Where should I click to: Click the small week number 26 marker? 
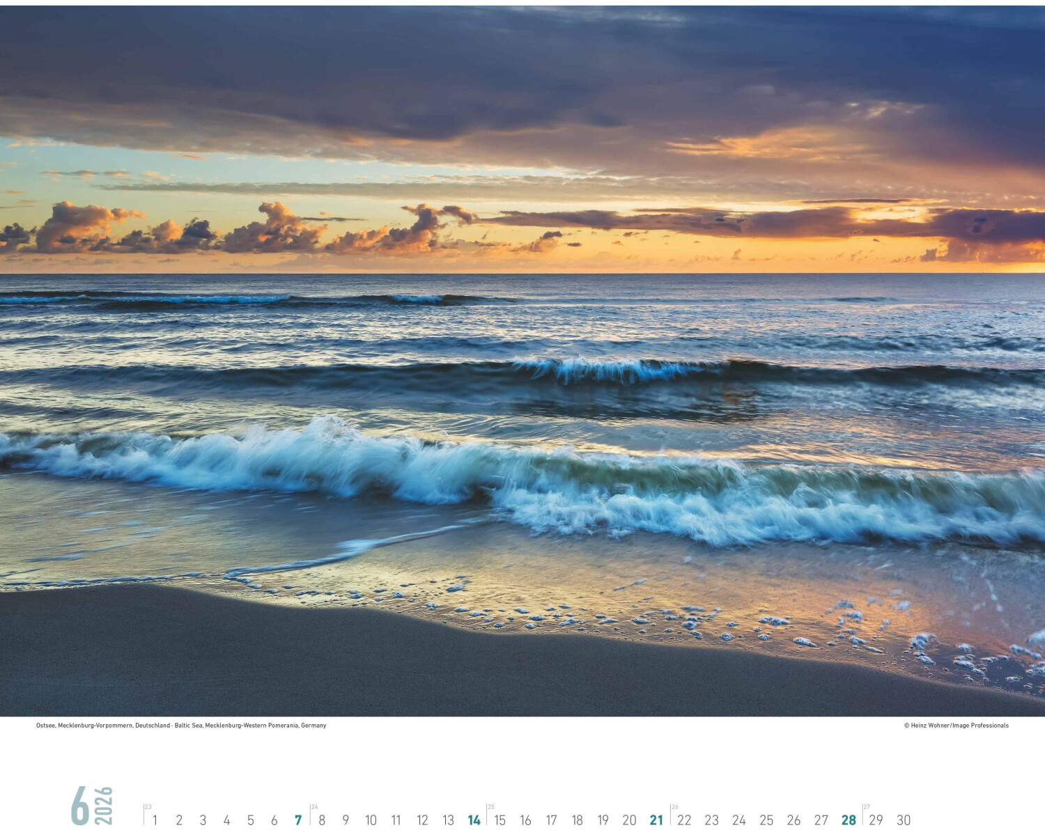point(674,807)
